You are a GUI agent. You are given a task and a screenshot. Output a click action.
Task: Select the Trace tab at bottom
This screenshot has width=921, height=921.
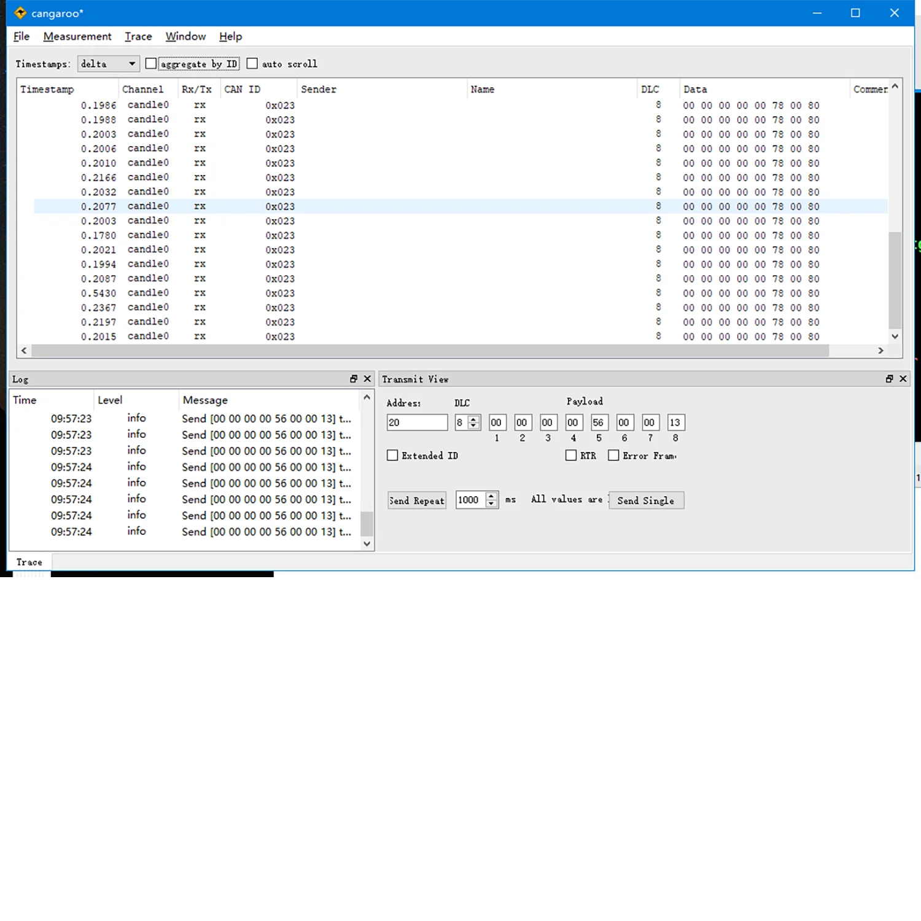coord(29,562)
